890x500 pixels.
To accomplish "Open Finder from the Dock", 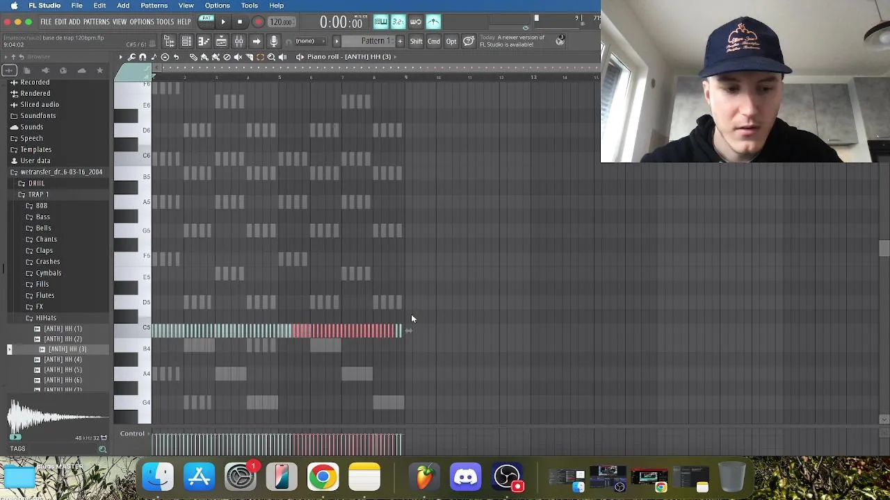I will point(158,476).
